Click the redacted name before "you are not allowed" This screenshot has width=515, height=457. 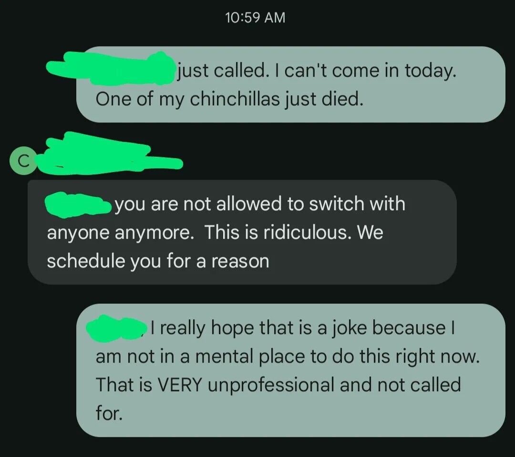coord(78,205)
